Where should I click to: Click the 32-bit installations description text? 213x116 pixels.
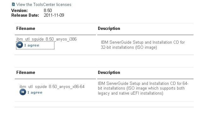(x=143, y=45)
